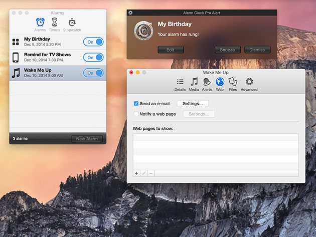This screenshot has width=316, height=237.
Task: Click the grid icon beside My Birthday
Action: point(16,42)
